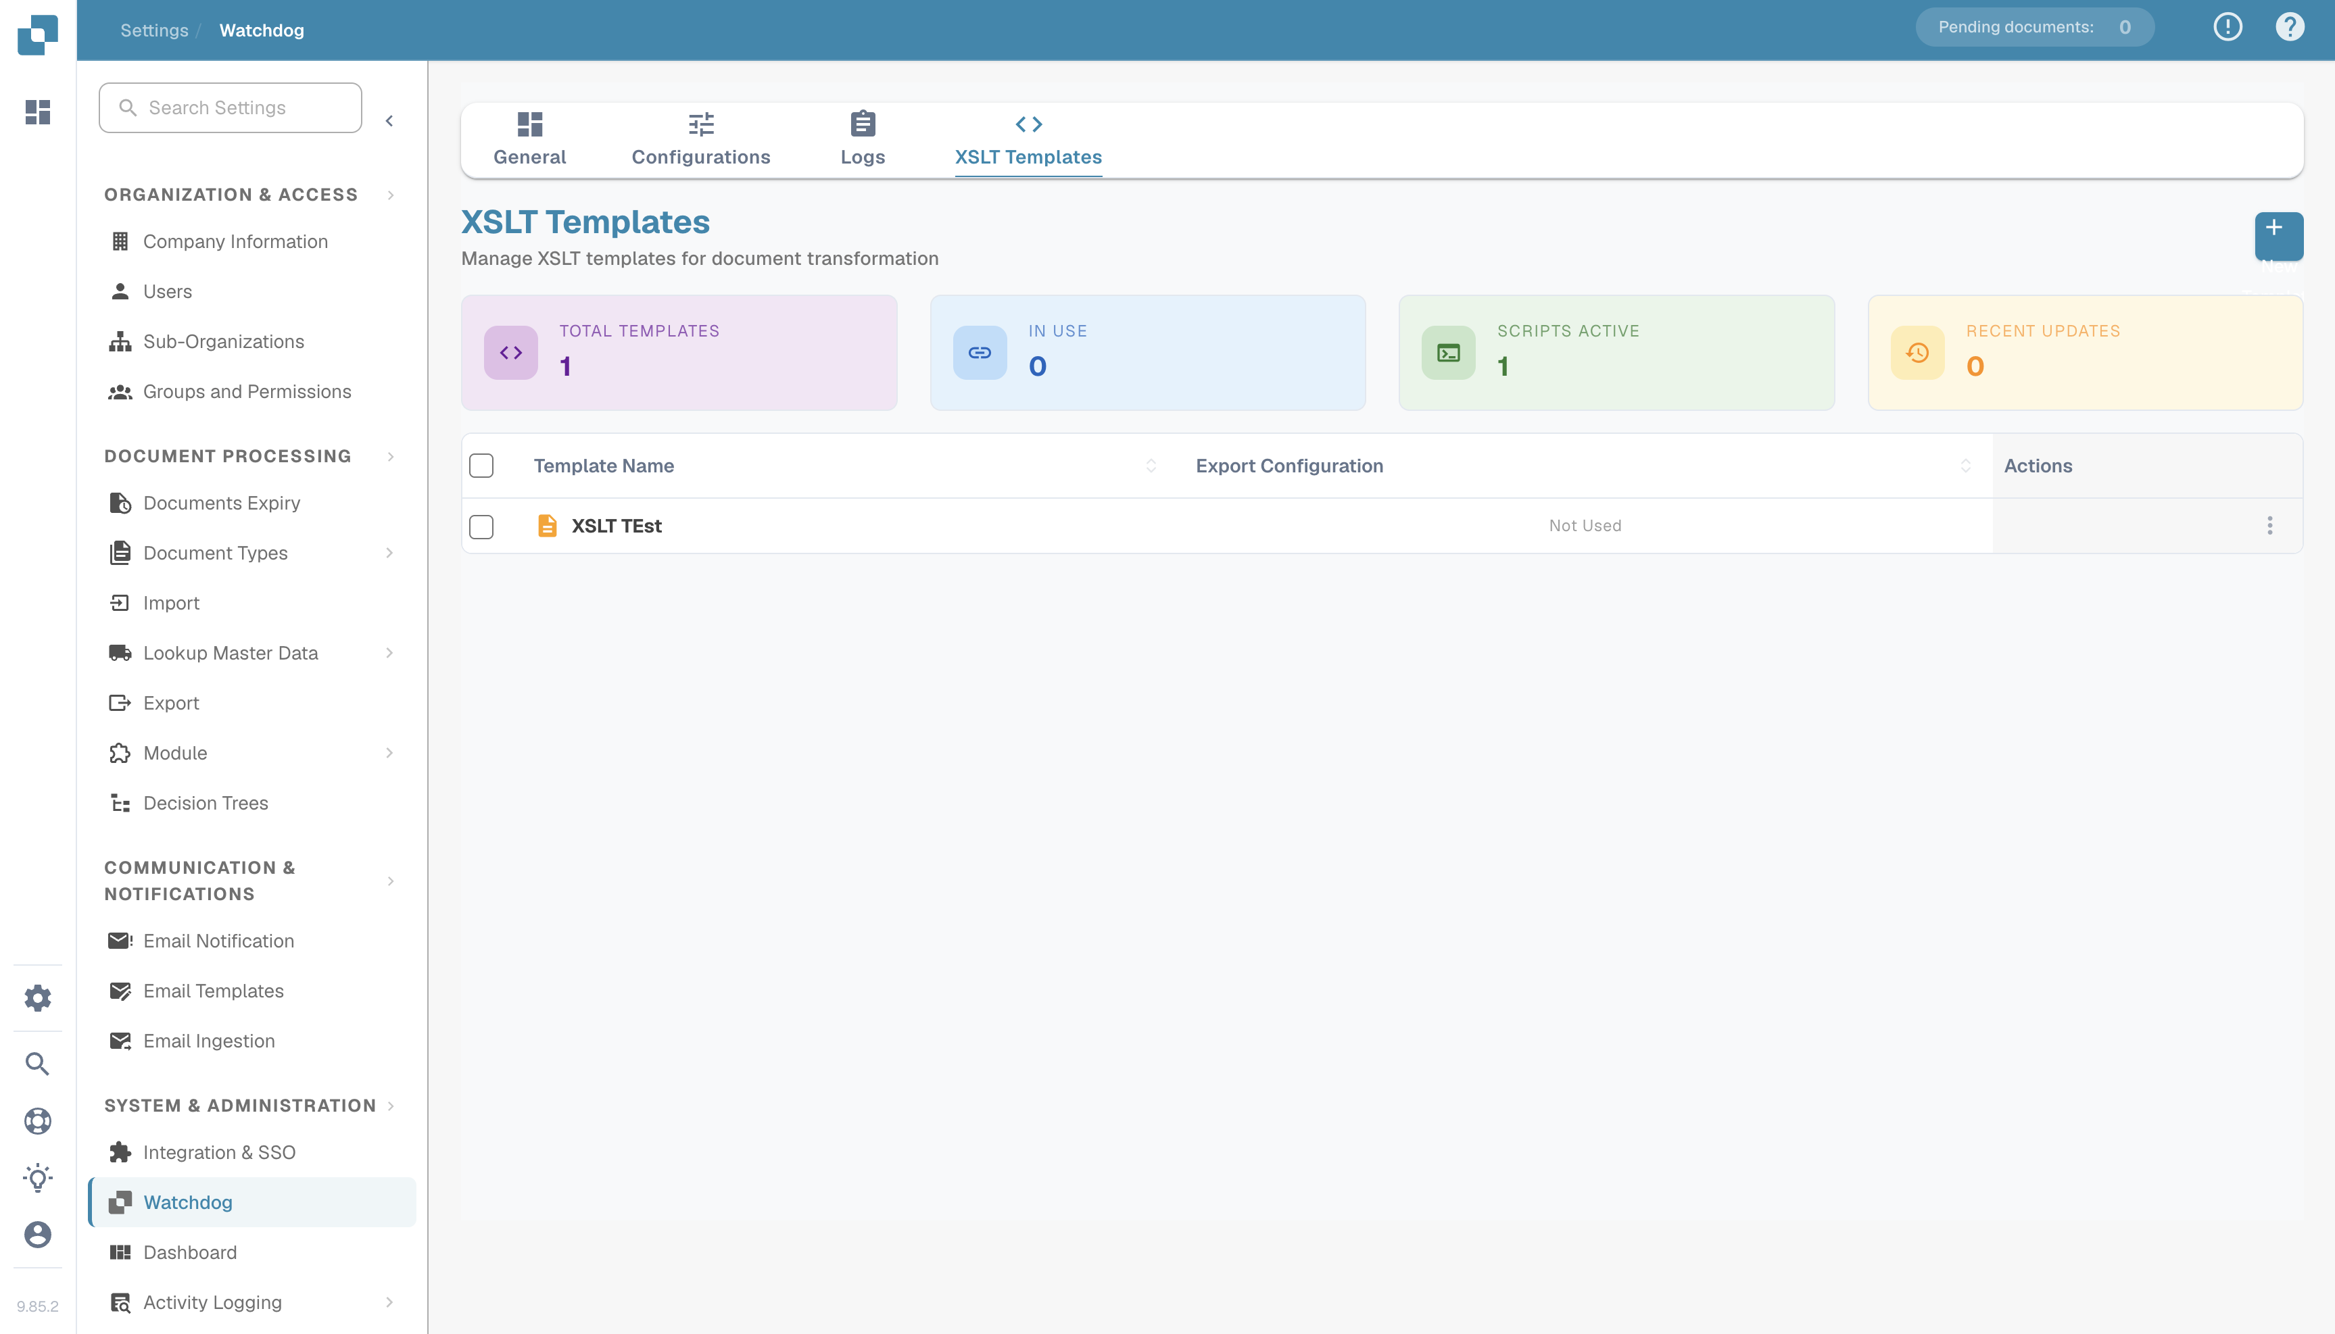Go to Settings in the breadcrumb

(154, 30)
